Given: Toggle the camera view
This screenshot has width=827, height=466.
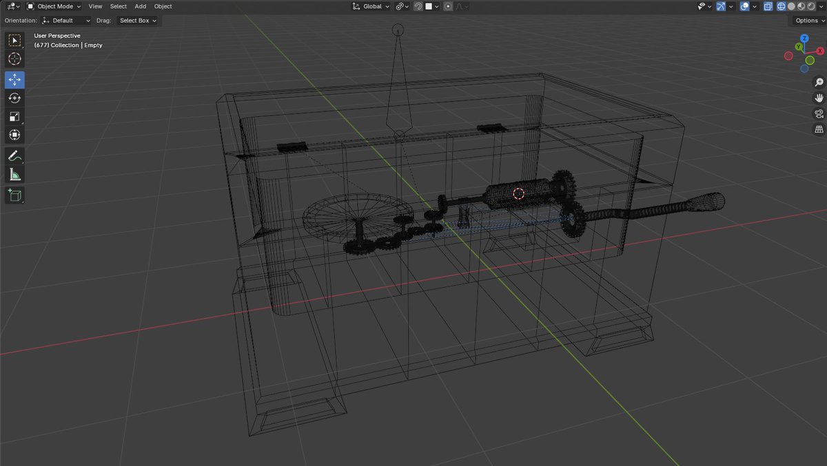Looking at the screenshot, I should click(819, 114).
